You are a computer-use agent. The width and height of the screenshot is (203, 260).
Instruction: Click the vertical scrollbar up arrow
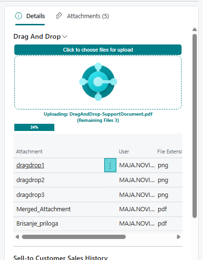click(x=194, y=30)
